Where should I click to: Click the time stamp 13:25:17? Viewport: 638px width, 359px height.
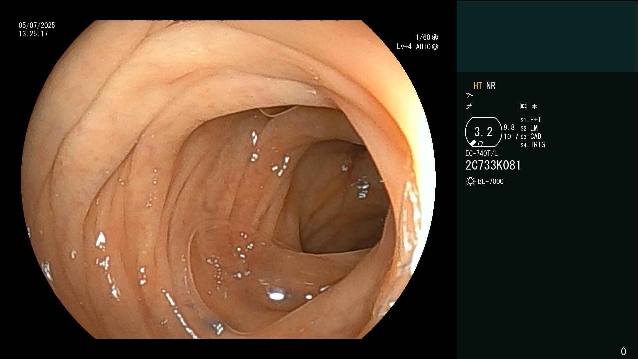(x=33, y=34)
